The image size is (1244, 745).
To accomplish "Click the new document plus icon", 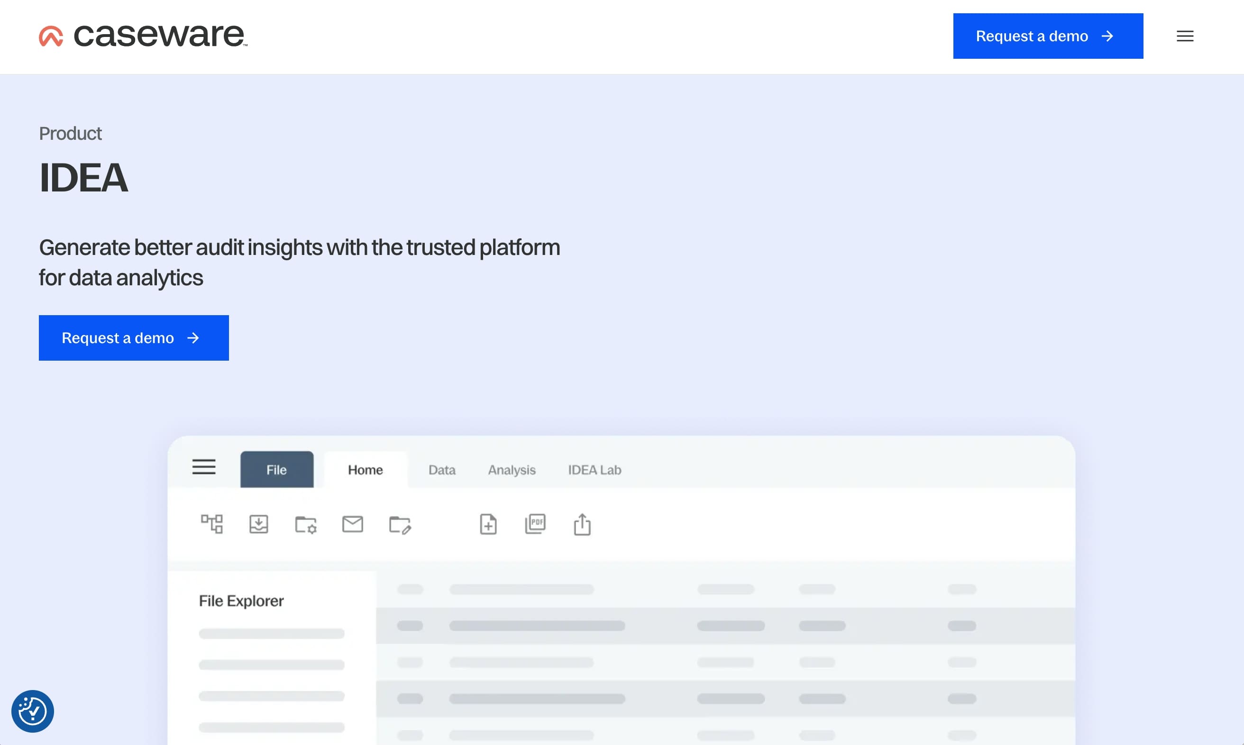I will click(488, 524).
